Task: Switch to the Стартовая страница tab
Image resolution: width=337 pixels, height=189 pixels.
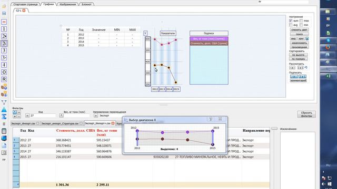Action: coord(25,4)
